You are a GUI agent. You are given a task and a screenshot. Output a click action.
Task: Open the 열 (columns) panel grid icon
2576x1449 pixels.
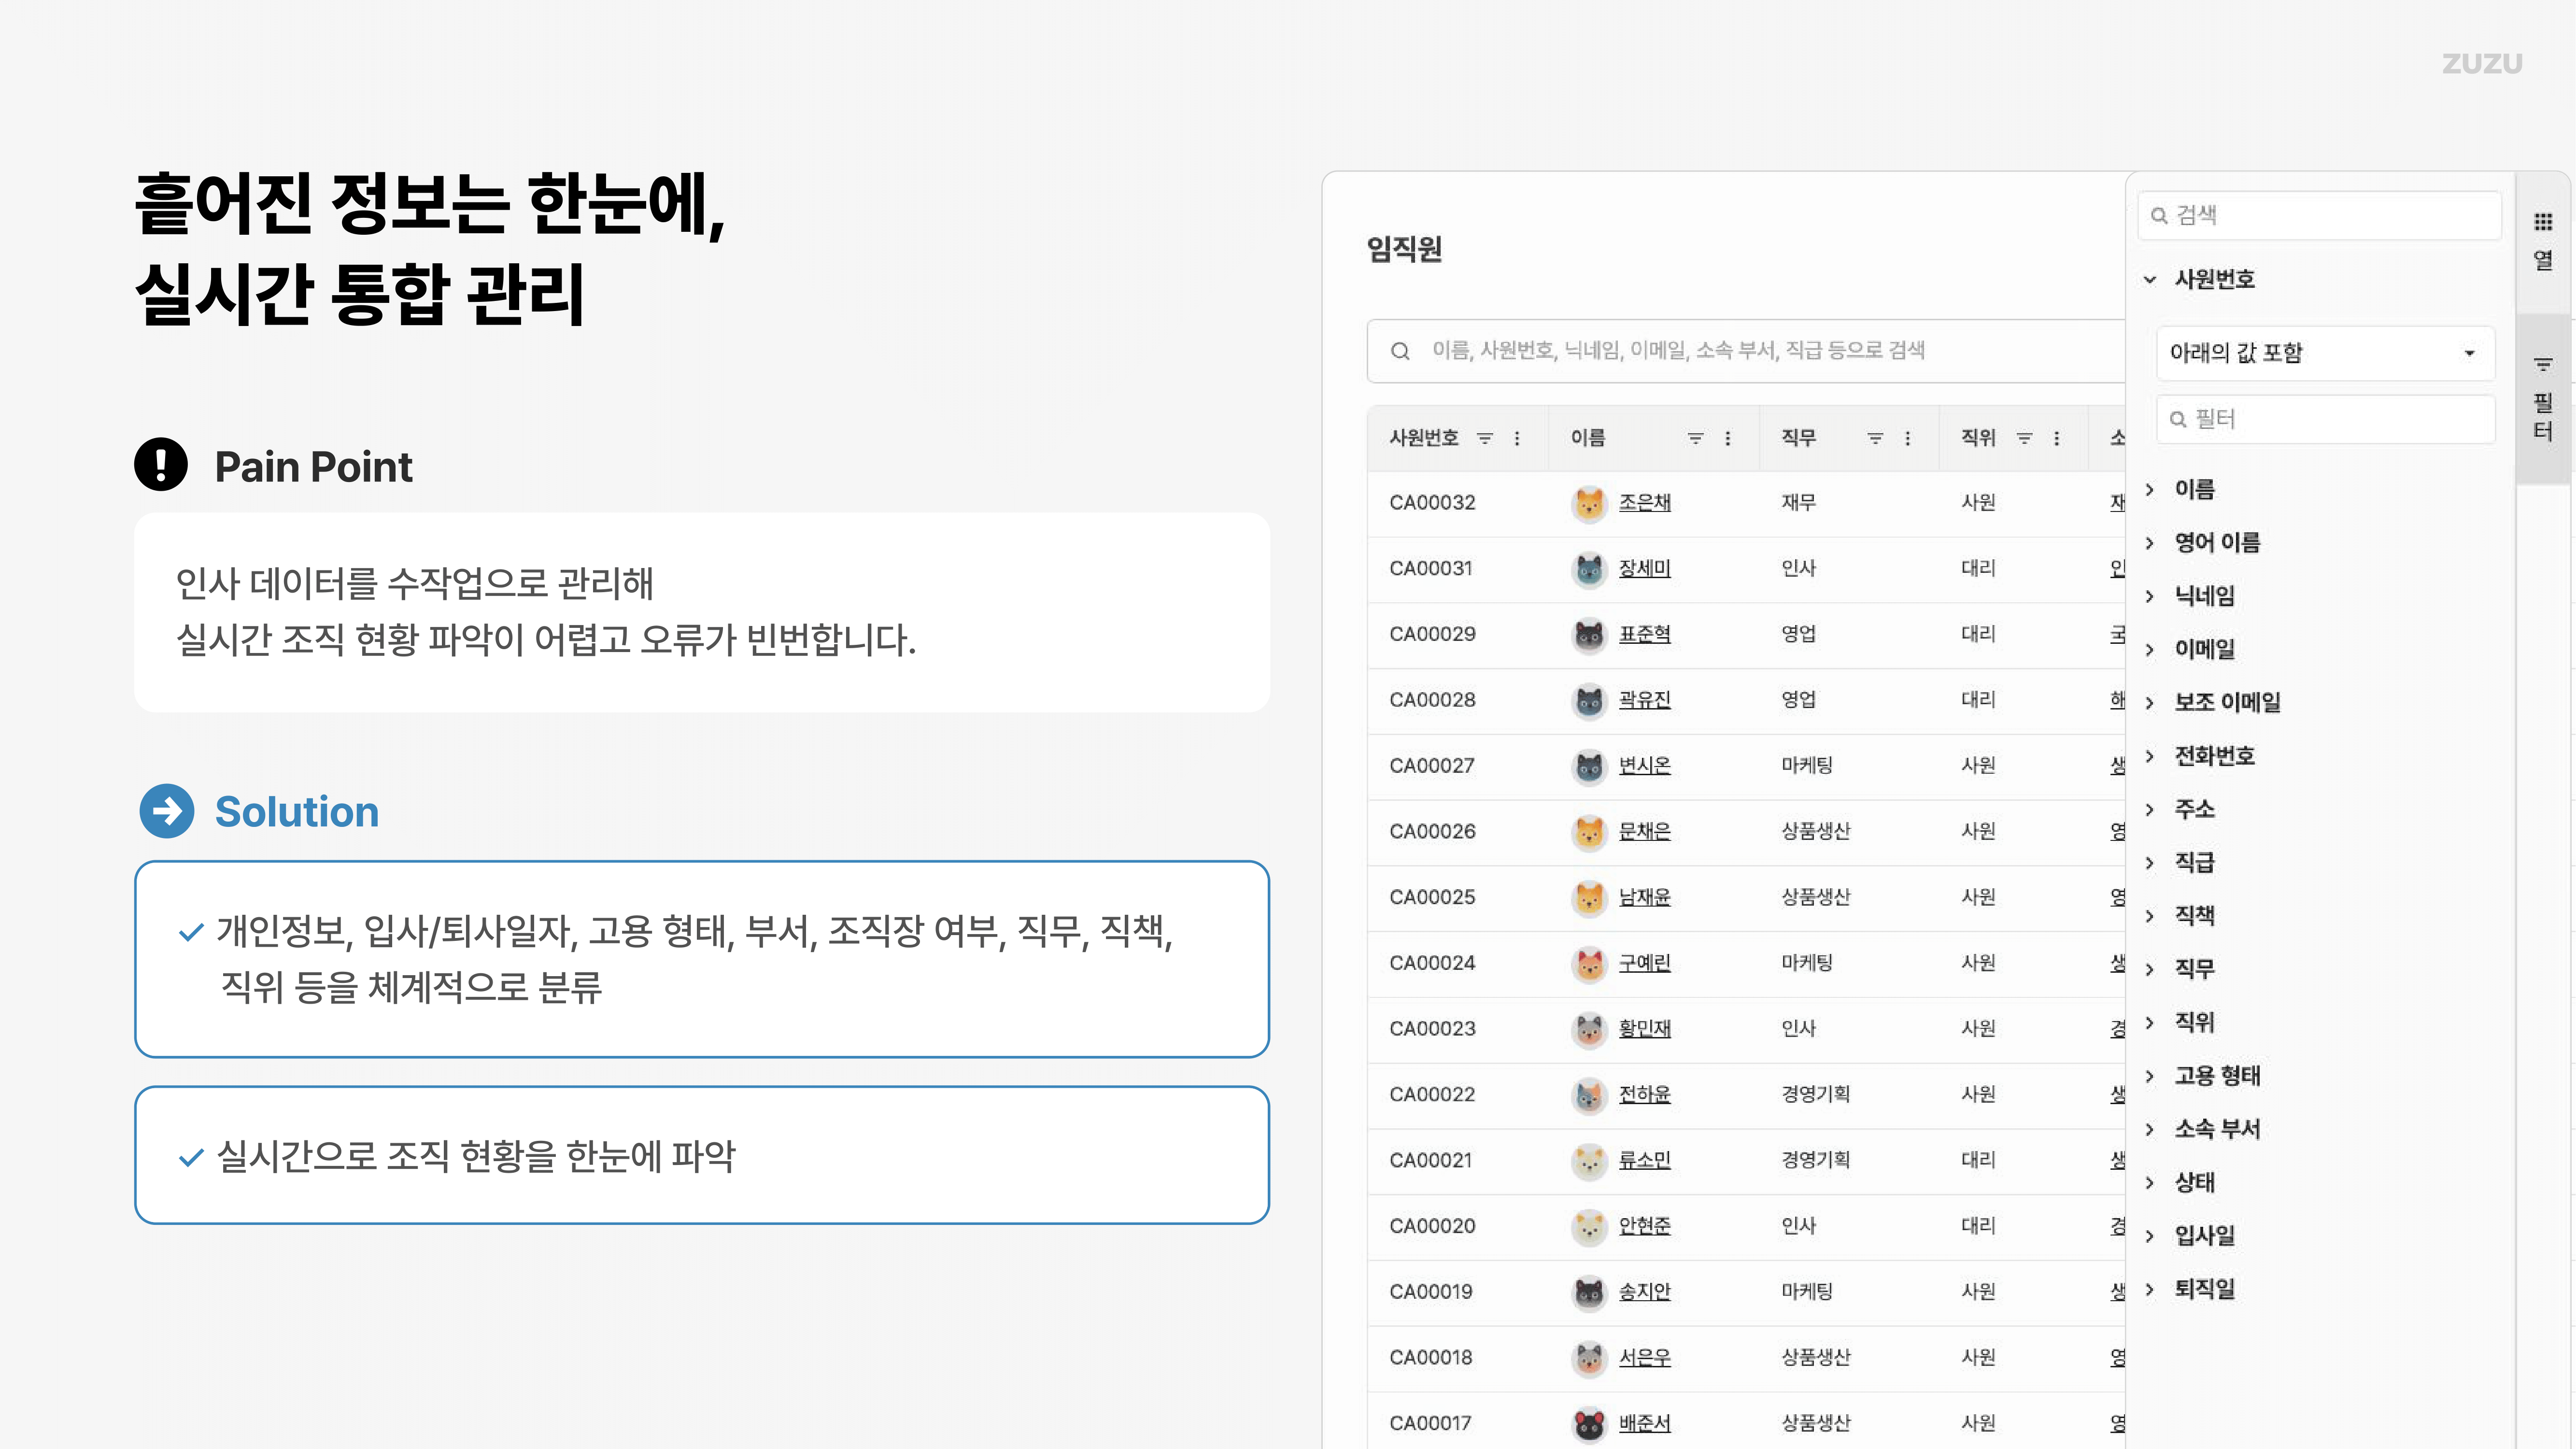point(2543,222)
